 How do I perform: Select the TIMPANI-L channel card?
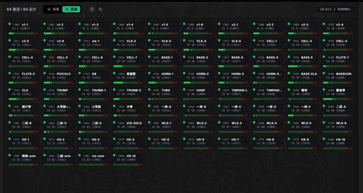pyautogui.click(x=233, y=95)
